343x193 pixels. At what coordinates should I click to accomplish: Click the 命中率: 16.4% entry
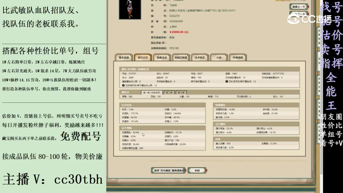coord(270,109)
